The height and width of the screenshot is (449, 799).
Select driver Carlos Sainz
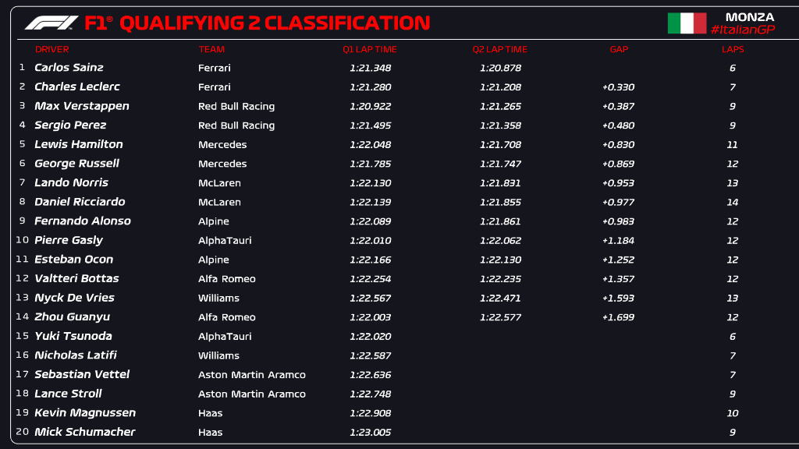tap(69, 68)
